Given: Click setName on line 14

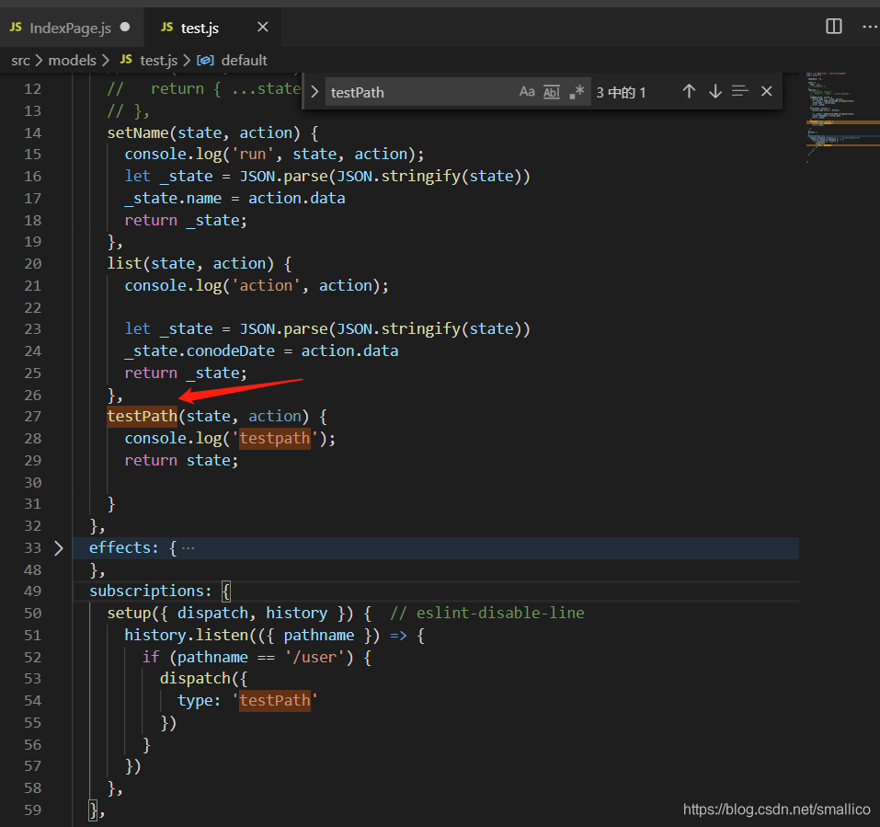Looking at the screenshot, I should click(x=138, y=133).
